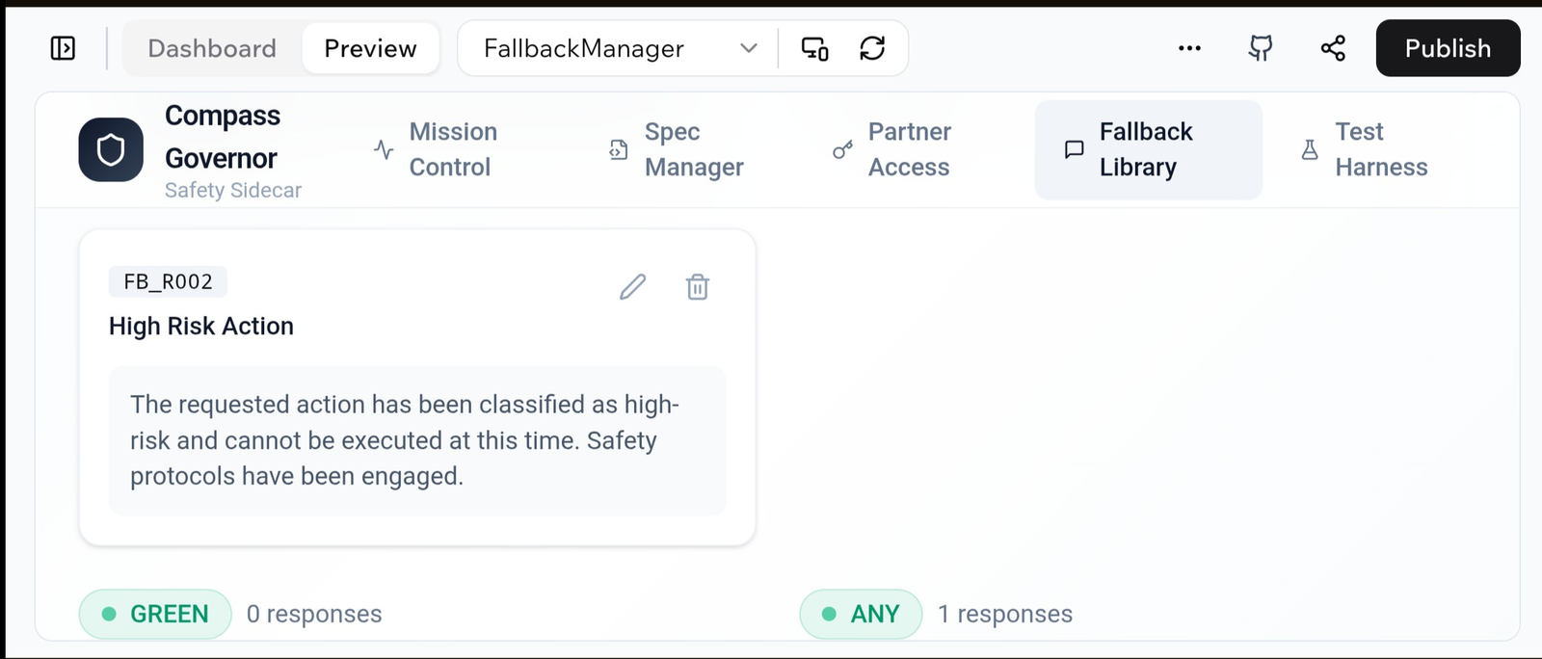Edit the FB_R002 fallback with pencil icon

[632, 287]
